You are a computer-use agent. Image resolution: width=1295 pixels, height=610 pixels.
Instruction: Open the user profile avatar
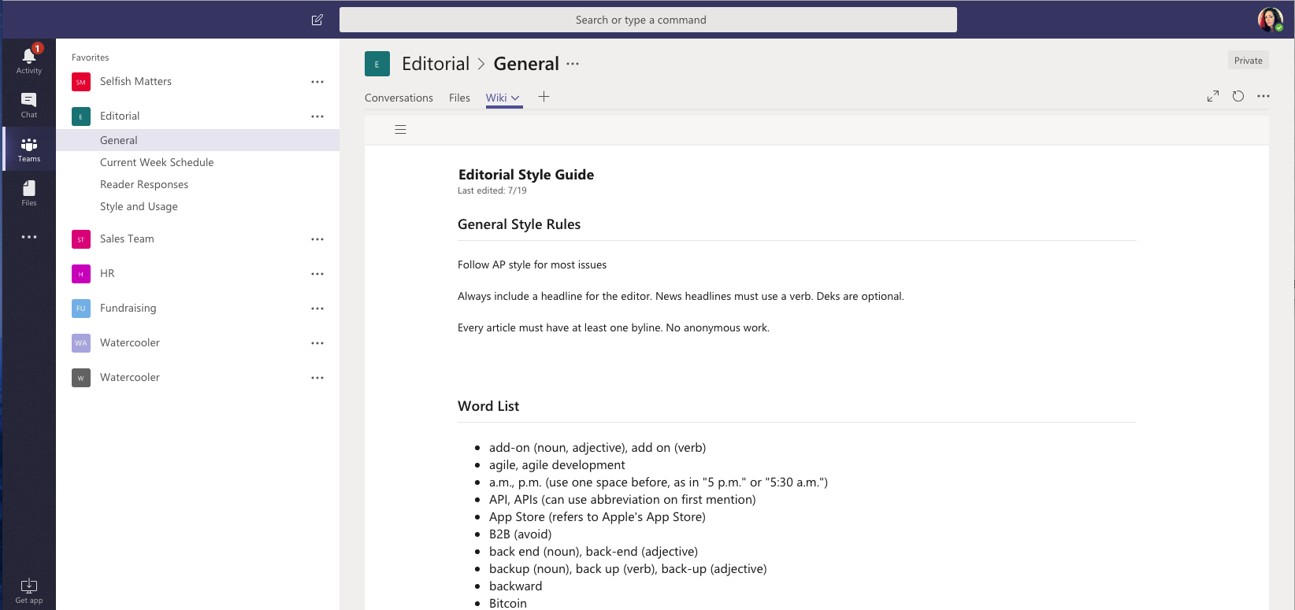[1270, 20]
